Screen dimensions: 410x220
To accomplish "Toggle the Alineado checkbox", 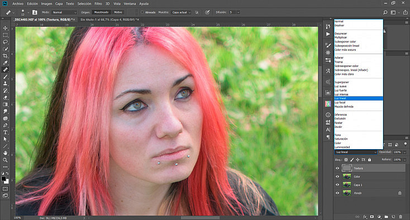I will click(x=142, y=12).
